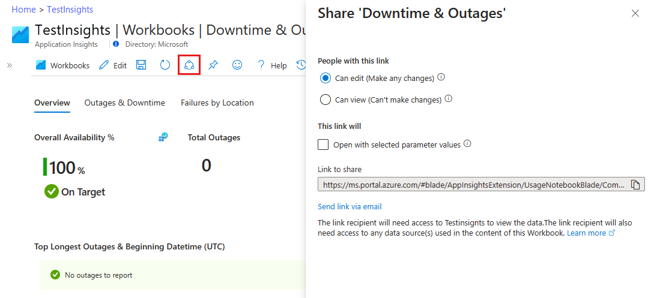The image size is (657, 298).
Task: Click the Refresh icon in toolbar
Action: click(165, 65)
